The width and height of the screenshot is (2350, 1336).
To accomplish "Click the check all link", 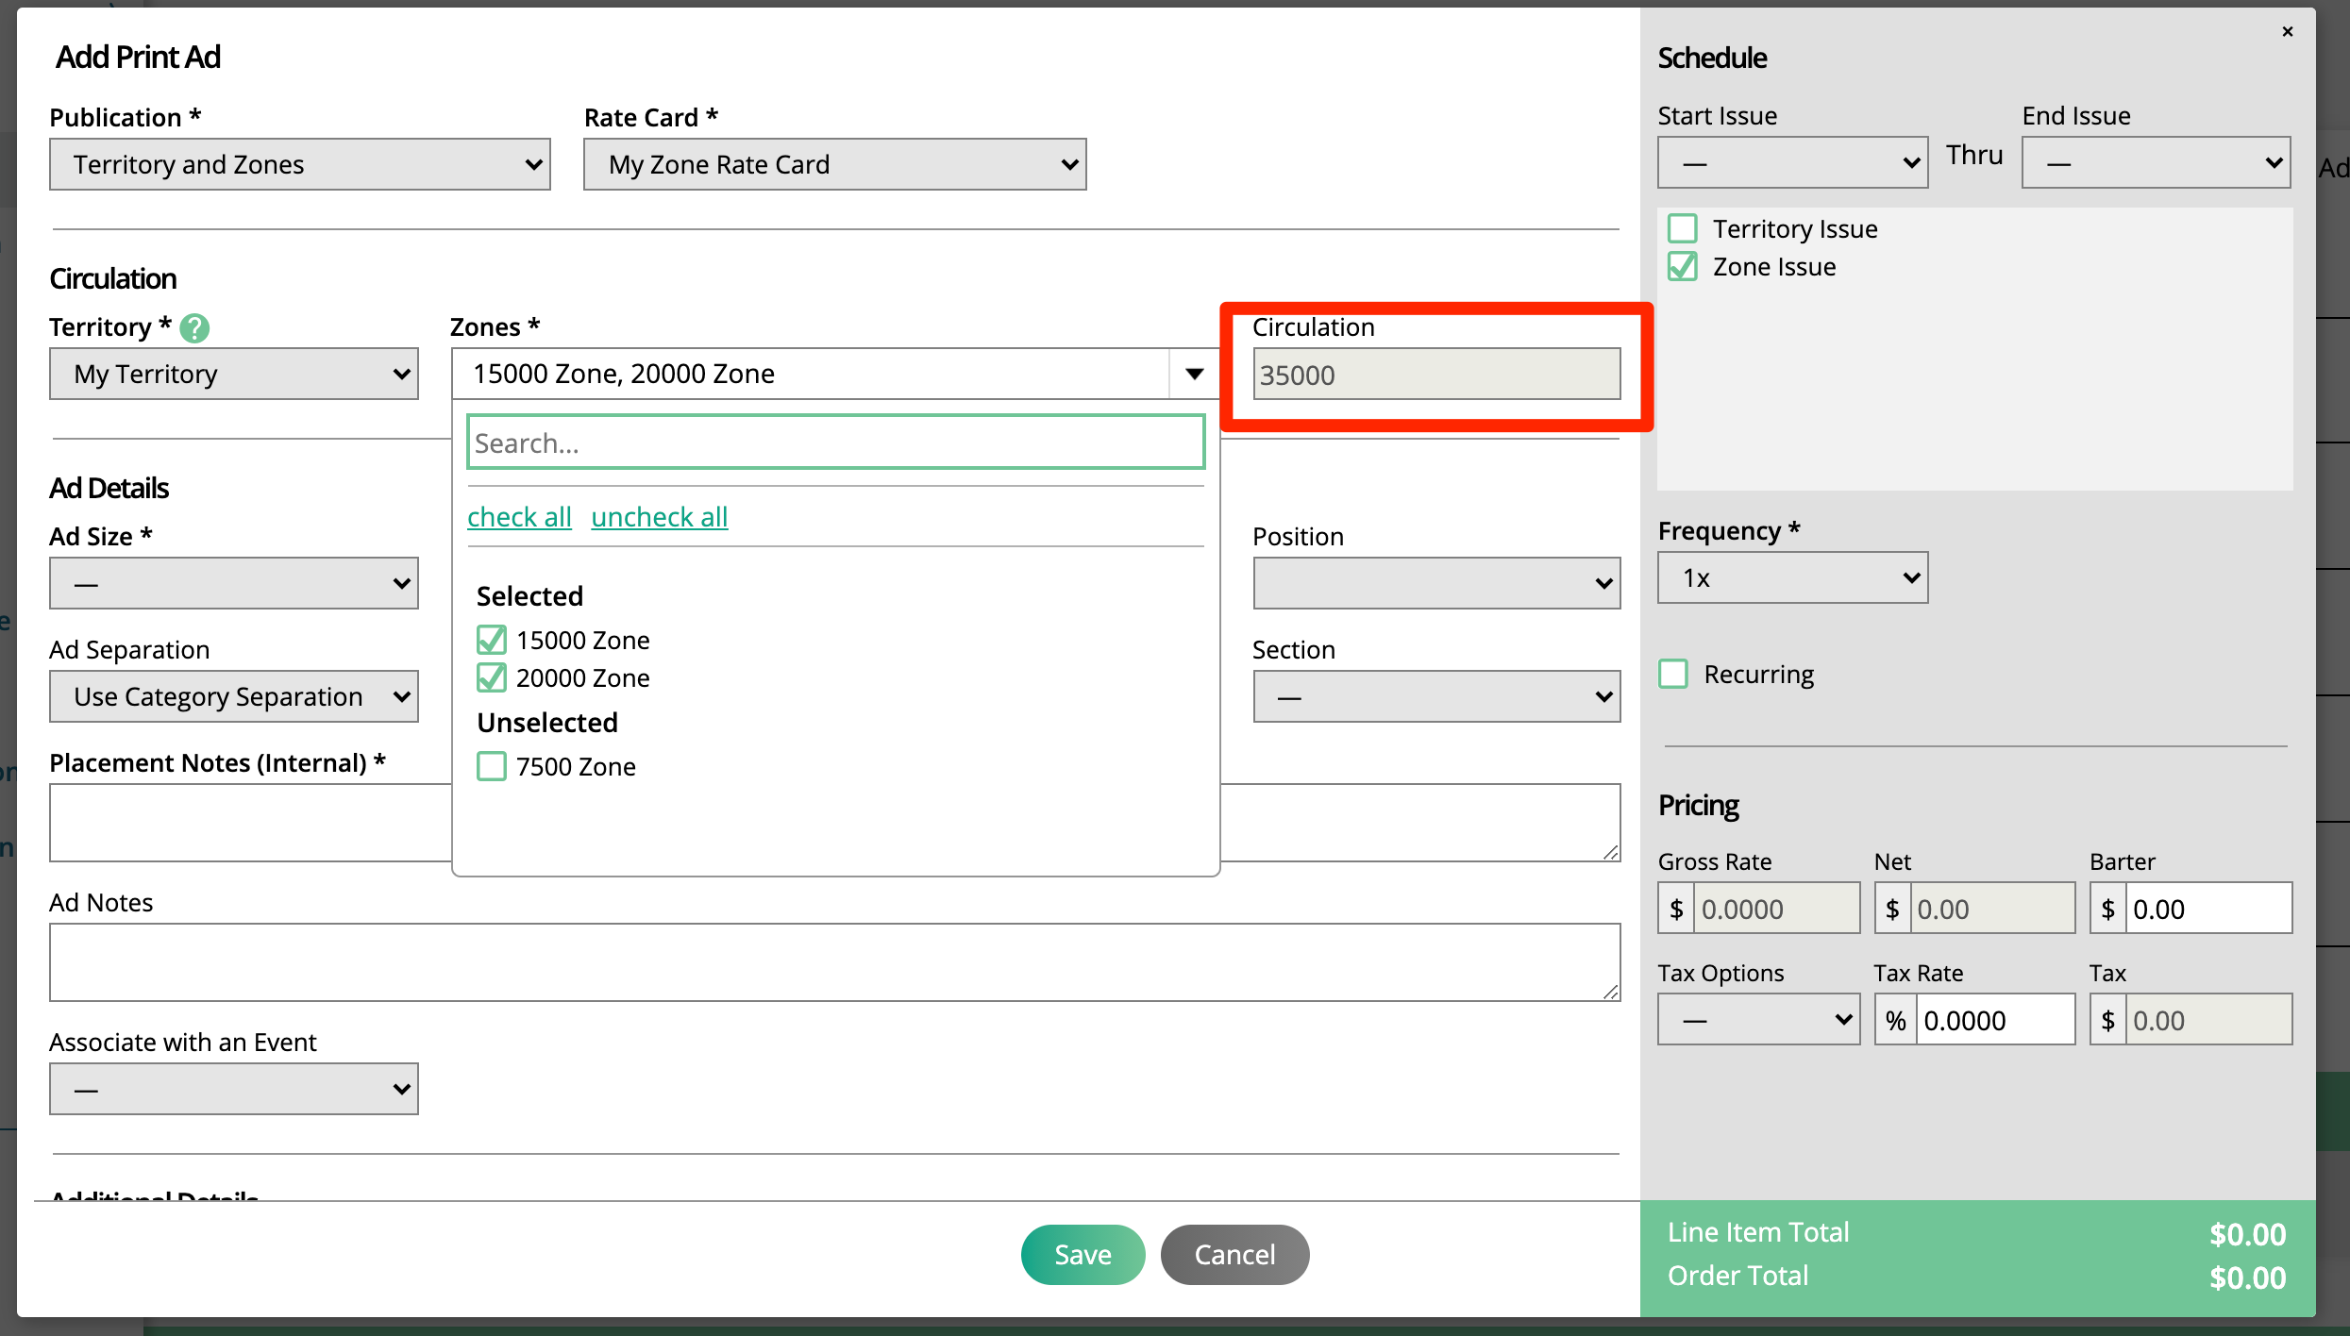I will [x=519, y=517].
